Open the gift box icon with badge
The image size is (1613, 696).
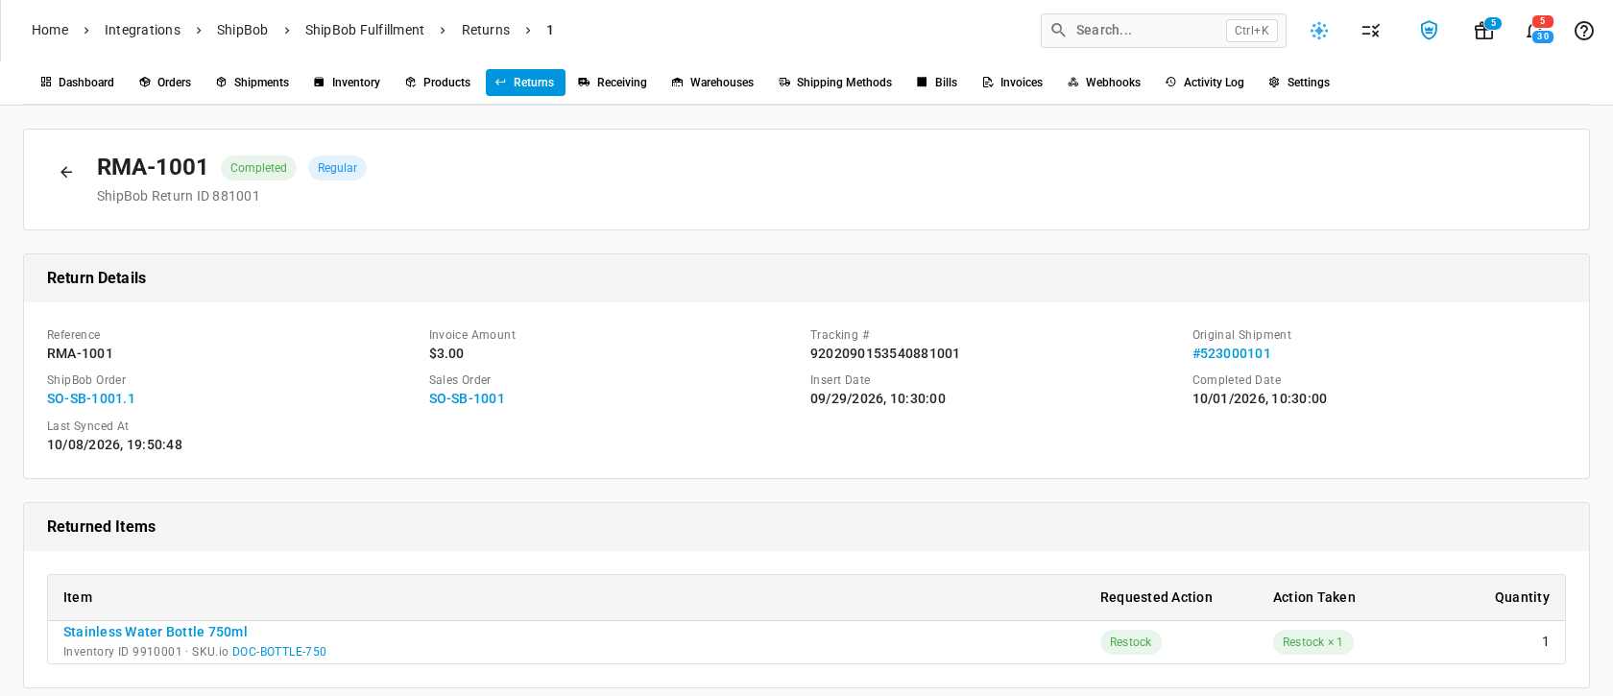[1484, 31]
